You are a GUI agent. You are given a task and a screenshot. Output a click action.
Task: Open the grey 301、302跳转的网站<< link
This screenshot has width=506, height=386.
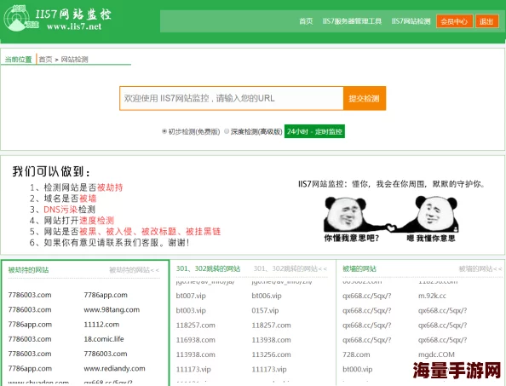[290, 268]
